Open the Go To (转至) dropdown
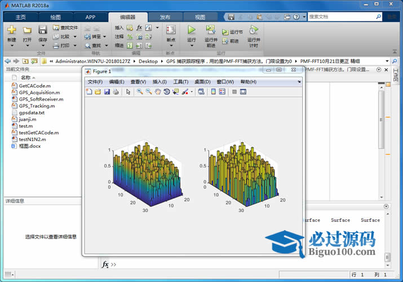The width and height of the screenshot is (403, 282). click(x=105, y=37)
